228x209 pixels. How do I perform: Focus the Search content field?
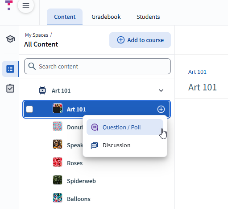97,66
